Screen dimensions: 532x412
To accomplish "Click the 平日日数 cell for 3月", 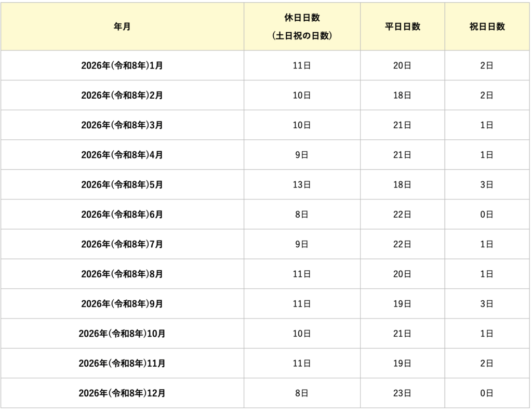I will click(402, 125).
